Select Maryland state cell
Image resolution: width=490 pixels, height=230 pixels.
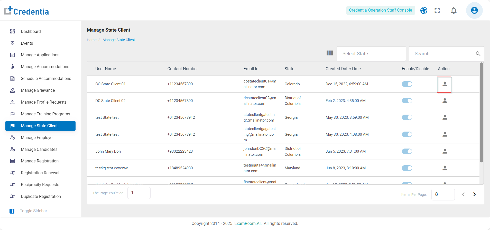pos(292,168)
